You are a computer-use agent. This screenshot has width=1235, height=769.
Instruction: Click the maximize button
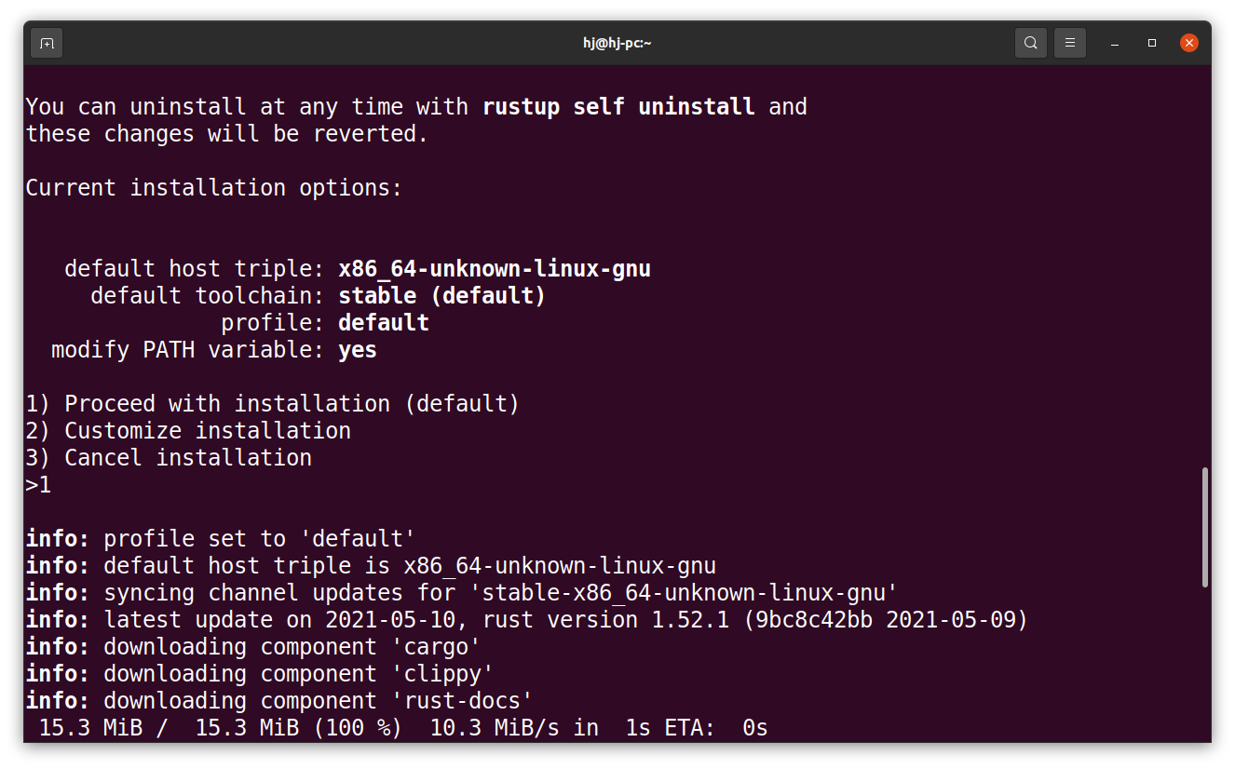[1151, 43]
